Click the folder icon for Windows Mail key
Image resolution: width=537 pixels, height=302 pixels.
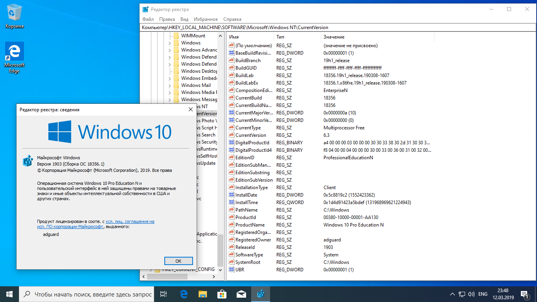pos(176,85)
